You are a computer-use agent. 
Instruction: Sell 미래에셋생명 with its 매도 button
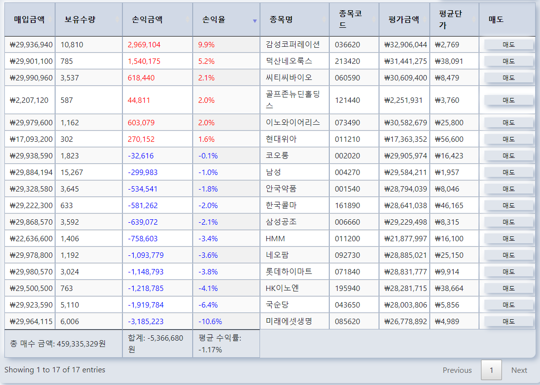click(x=509, y=321)
